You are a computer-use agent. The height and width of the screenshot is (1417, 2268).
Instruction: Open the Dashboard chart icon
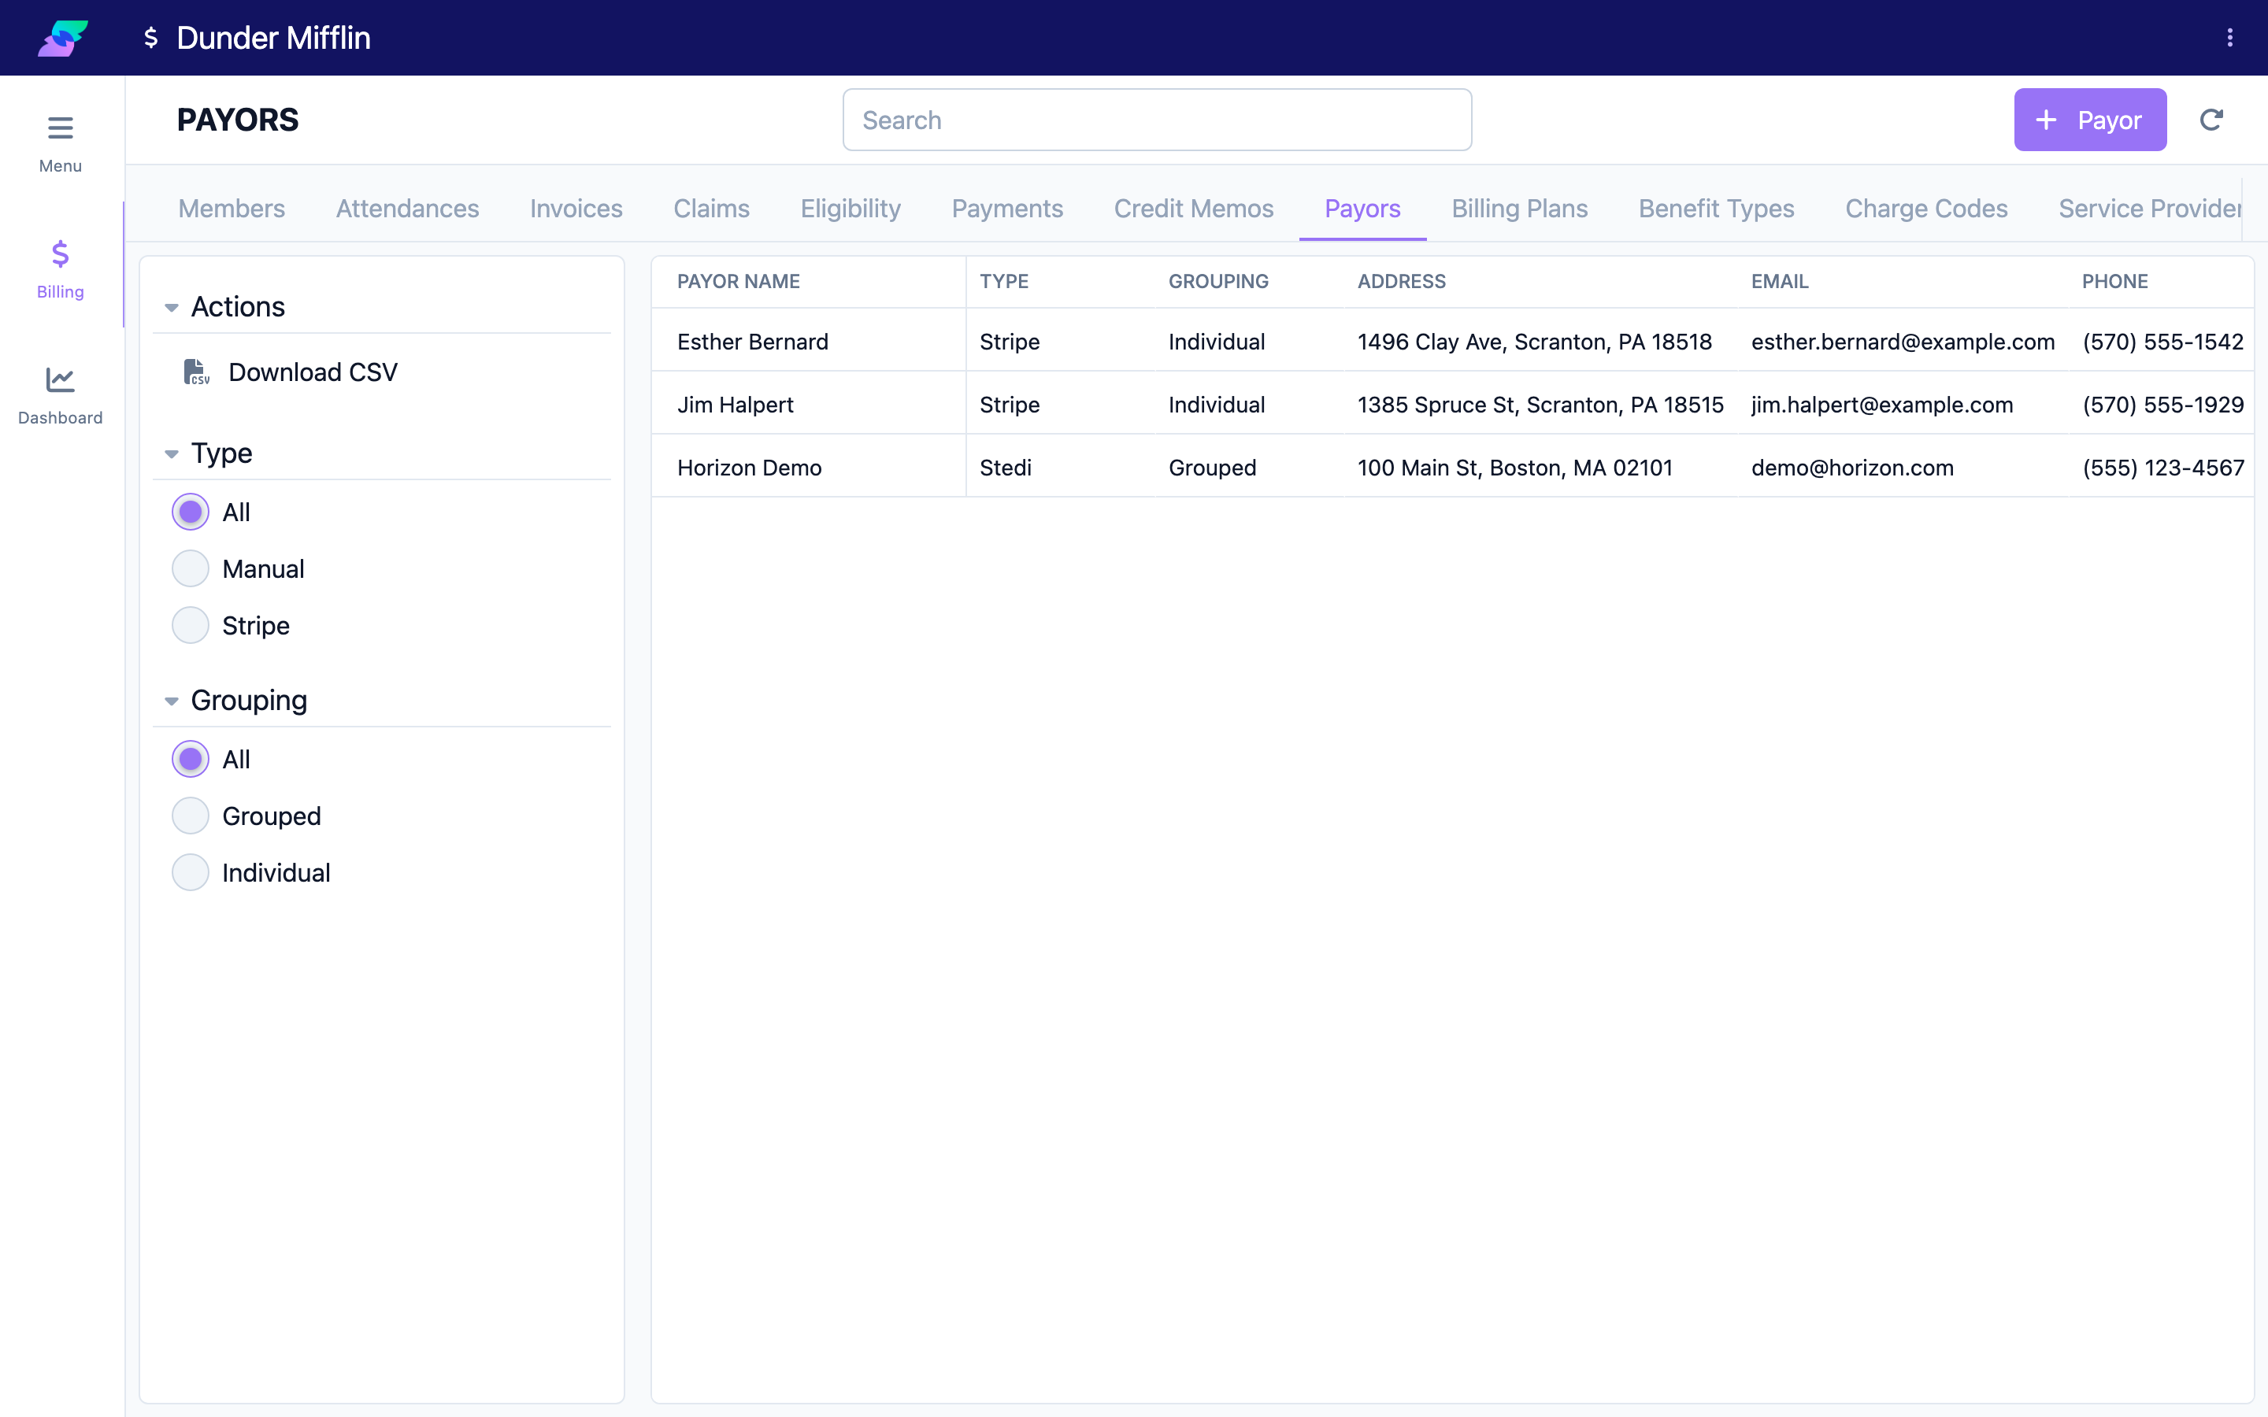pyautogui.click(x=60, y=379)
